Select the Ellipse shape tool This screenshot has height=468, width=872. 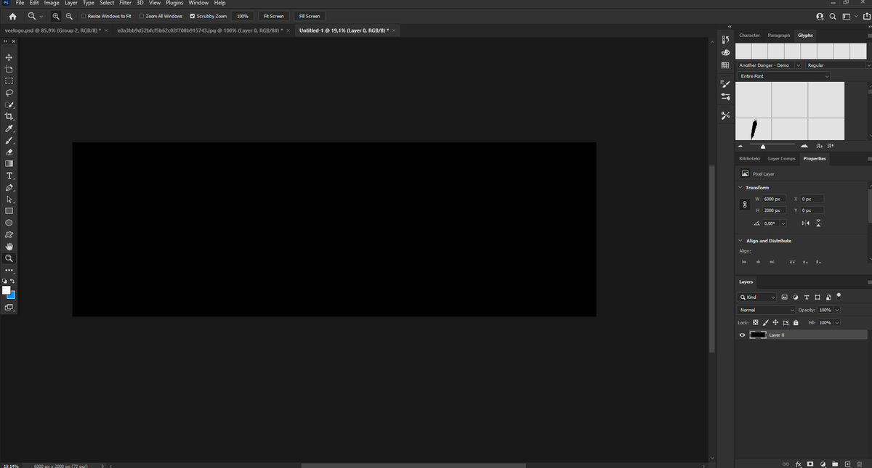coord(9,223)
